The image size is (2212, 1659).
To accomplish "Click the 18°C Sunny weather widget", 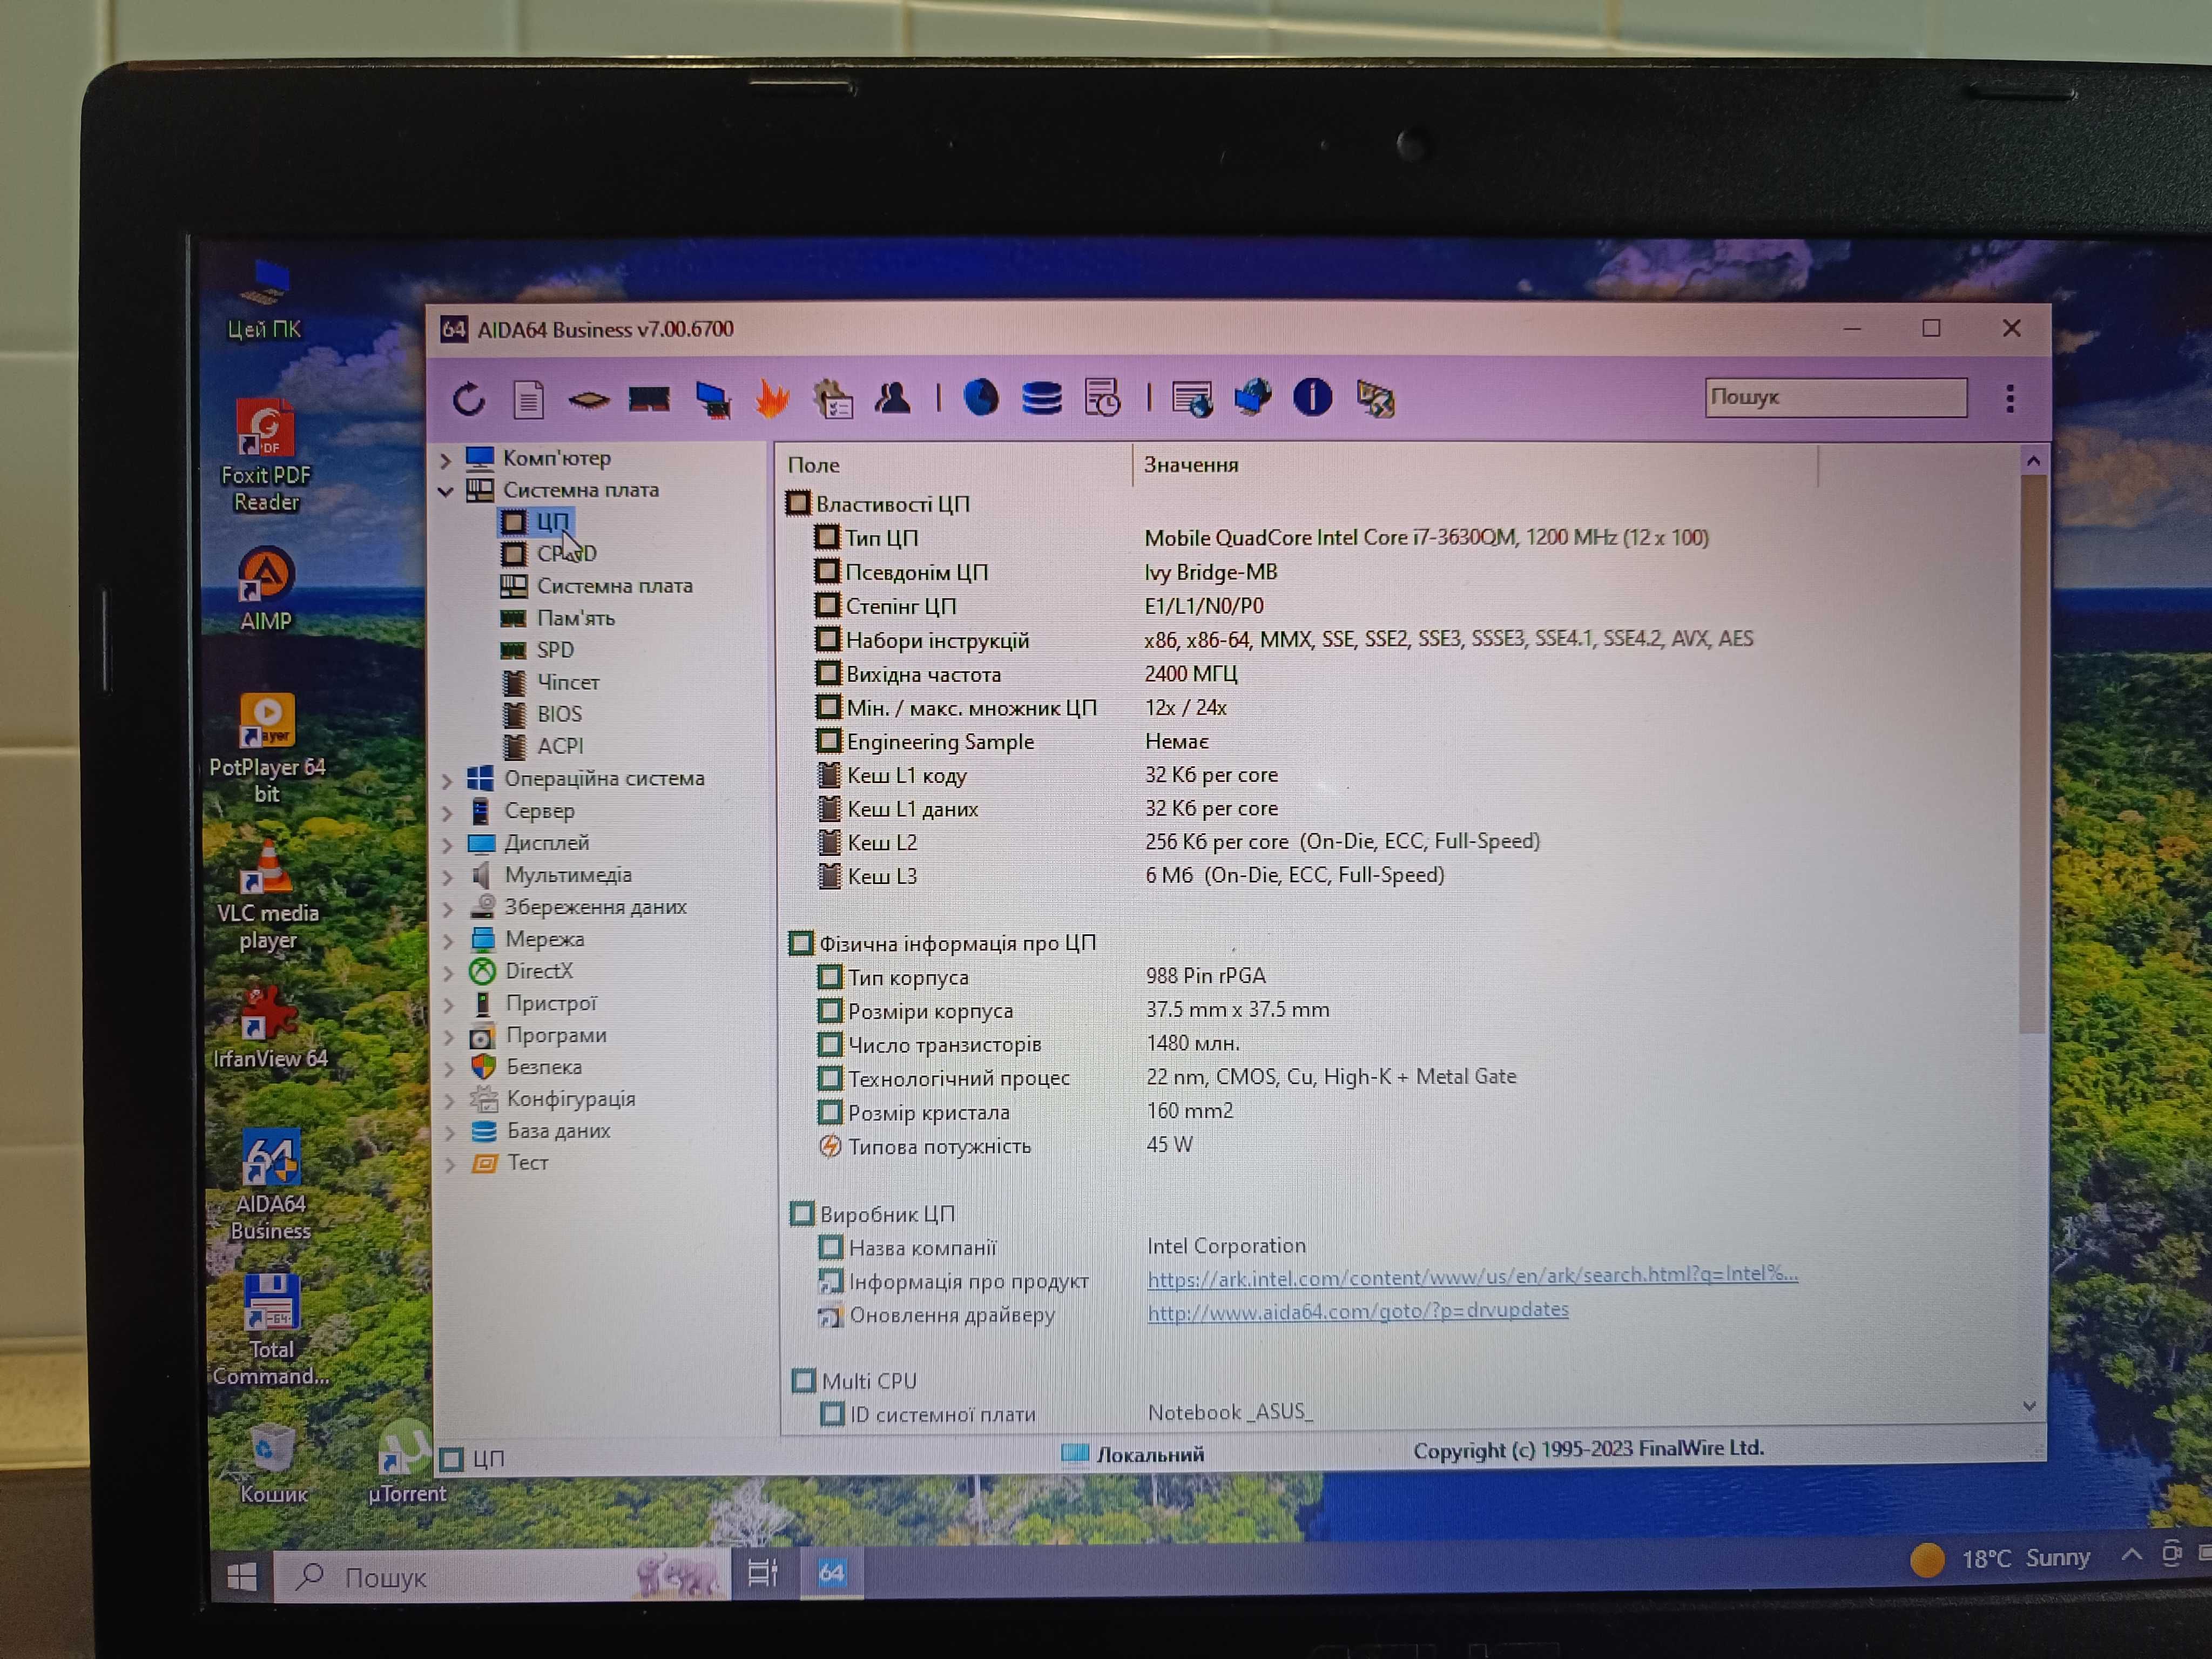I will point(2000,1559).
